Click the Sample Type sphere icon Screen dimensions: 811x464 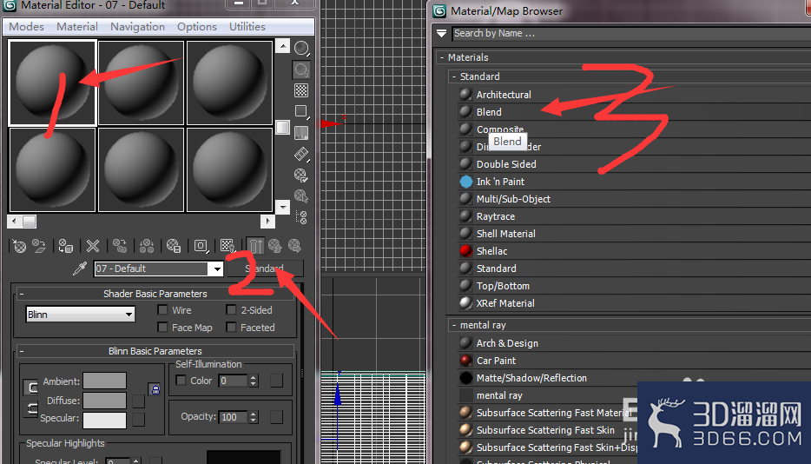click(301, 48)
